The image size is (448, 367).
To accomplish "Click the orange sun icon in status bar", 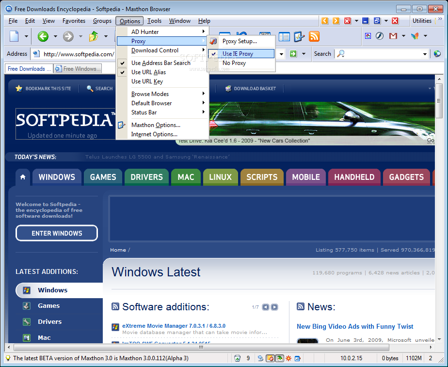I will (288, 358).
